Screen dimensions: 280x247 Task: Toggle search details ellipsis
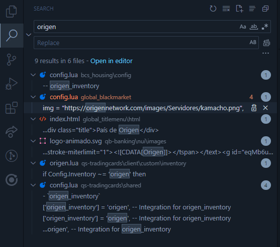click(266, 53)
